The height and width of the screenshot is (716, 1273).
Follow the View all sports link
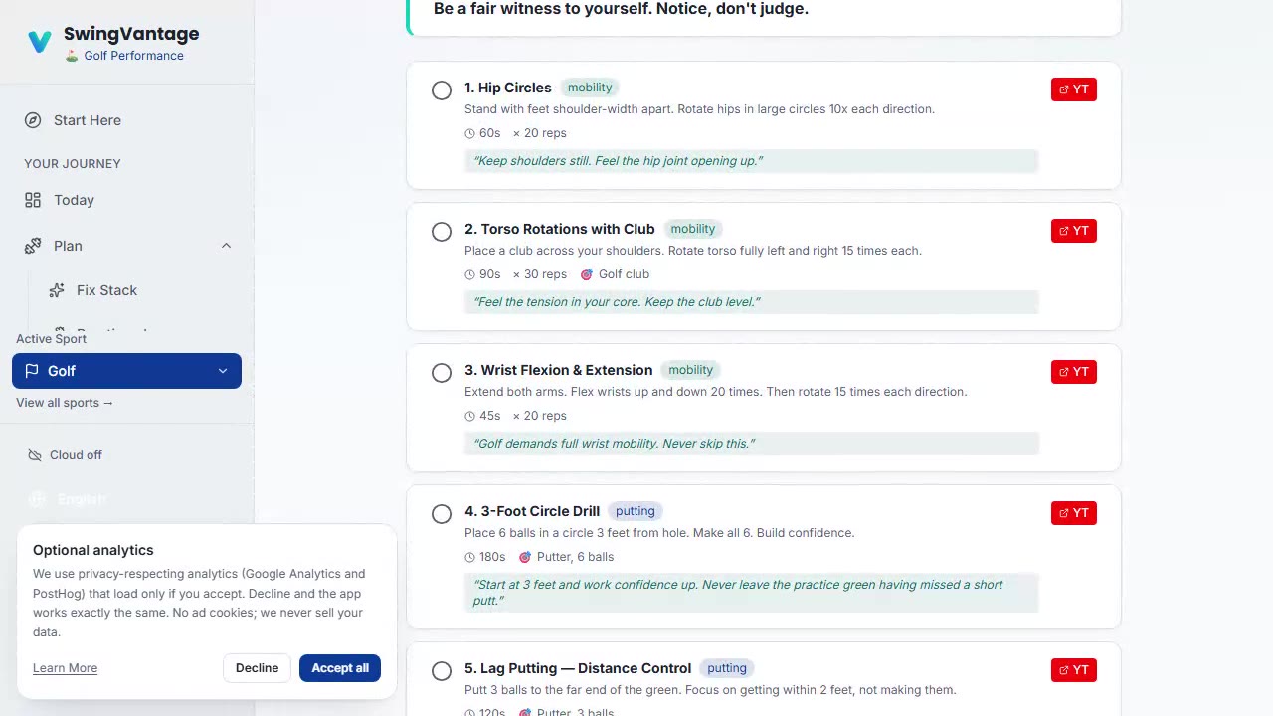click(x=65, y=403)
